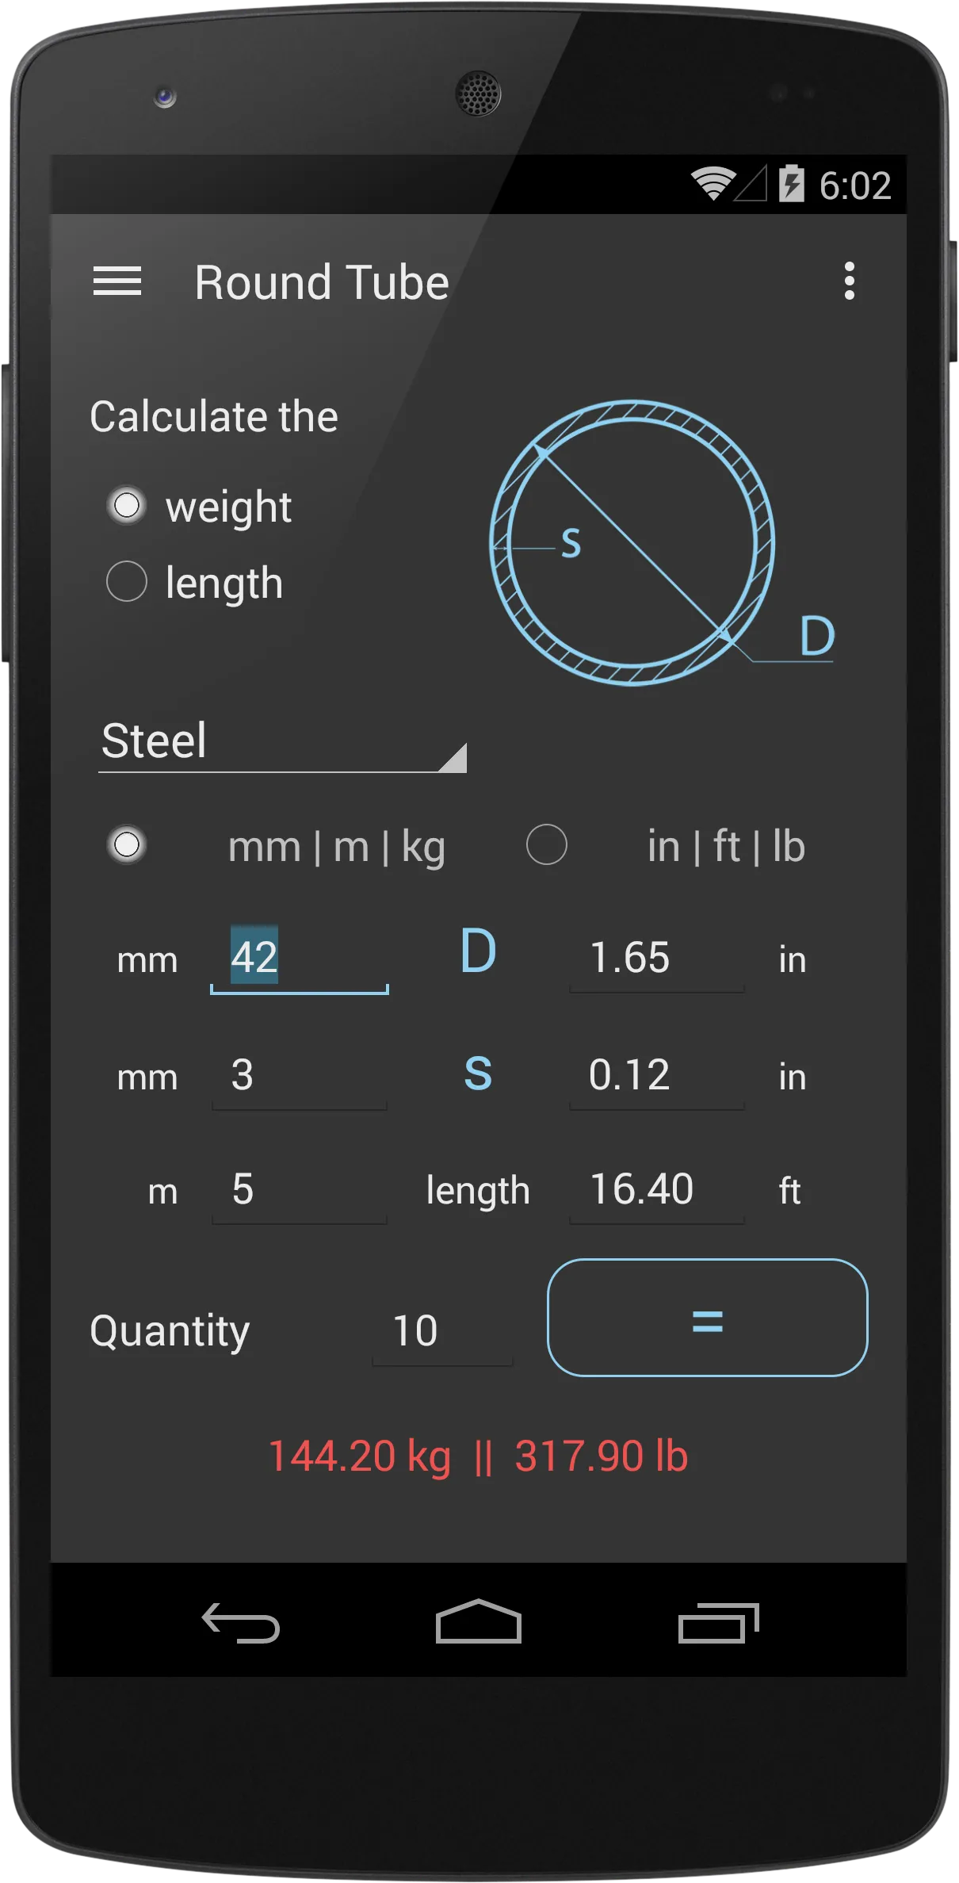The width and height of the screenshot is (959, 1883).
Task: Edit the diameter 1.65 inches field
Action: (656, 958)
